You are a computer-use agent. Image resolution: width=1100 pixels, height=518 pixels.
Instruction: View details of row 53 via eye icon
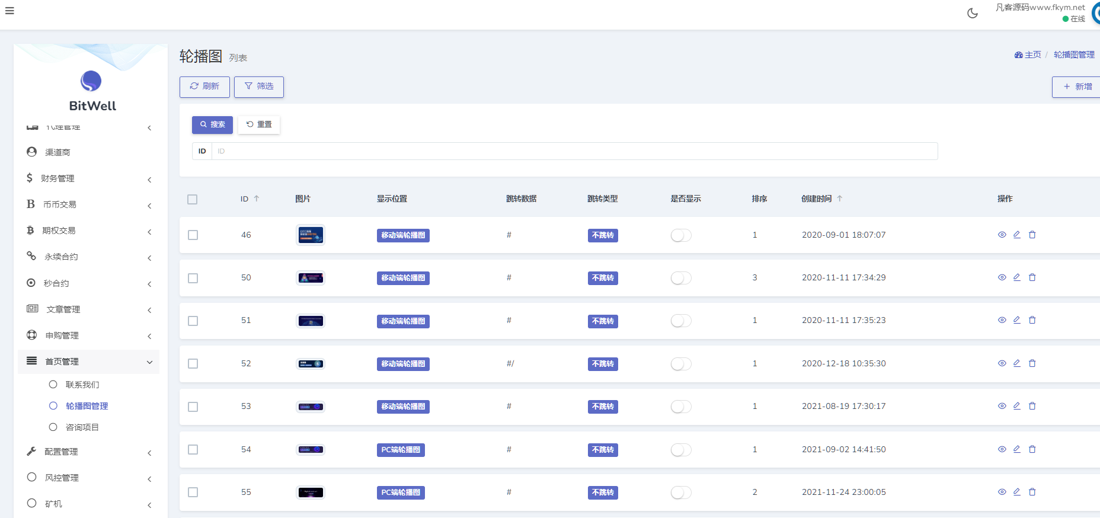1002,406
